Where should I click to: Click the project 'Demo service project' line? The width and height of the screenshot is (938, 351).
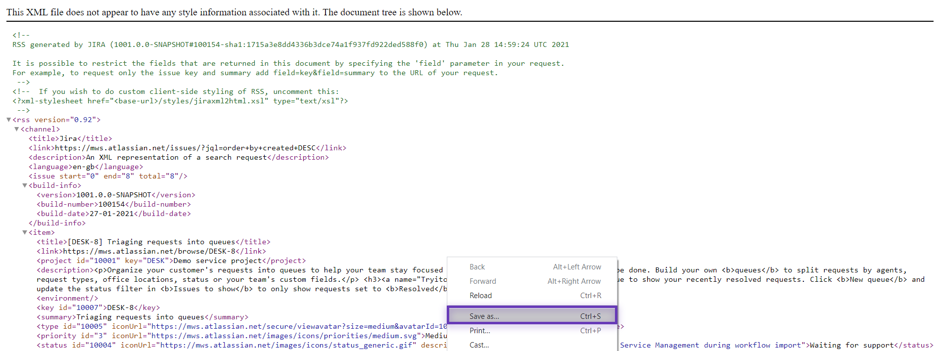pos(171,261)
